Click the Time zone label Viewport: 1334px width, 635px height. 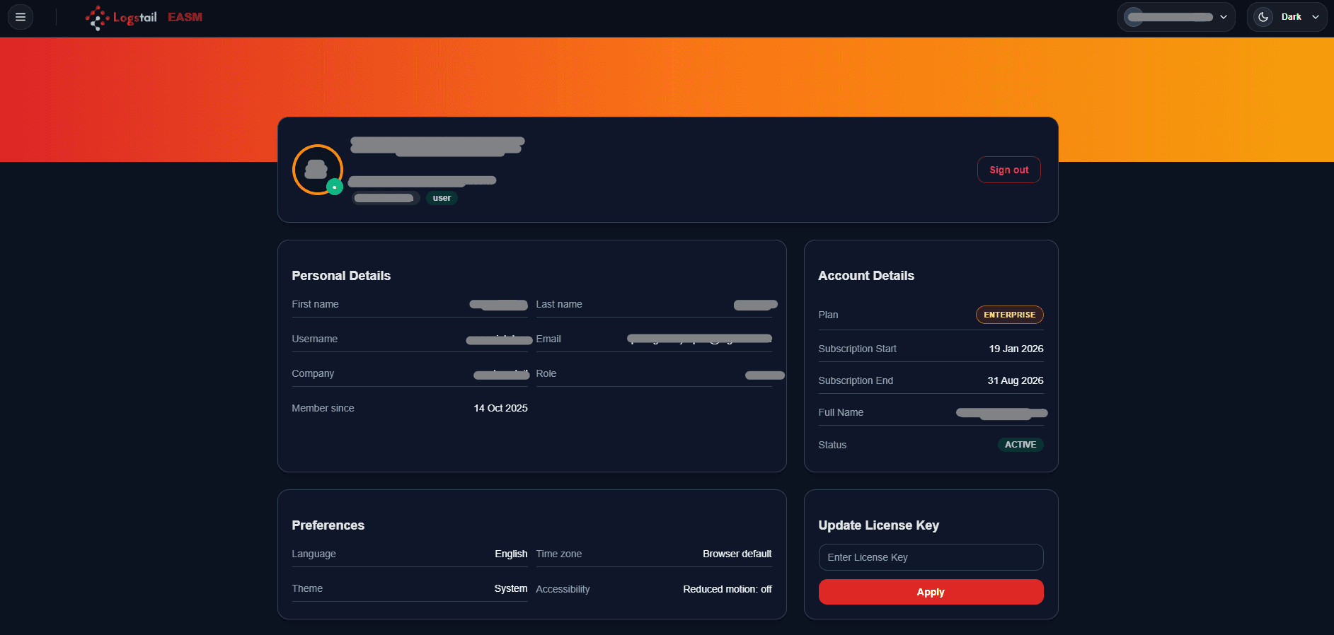point(559,554)
